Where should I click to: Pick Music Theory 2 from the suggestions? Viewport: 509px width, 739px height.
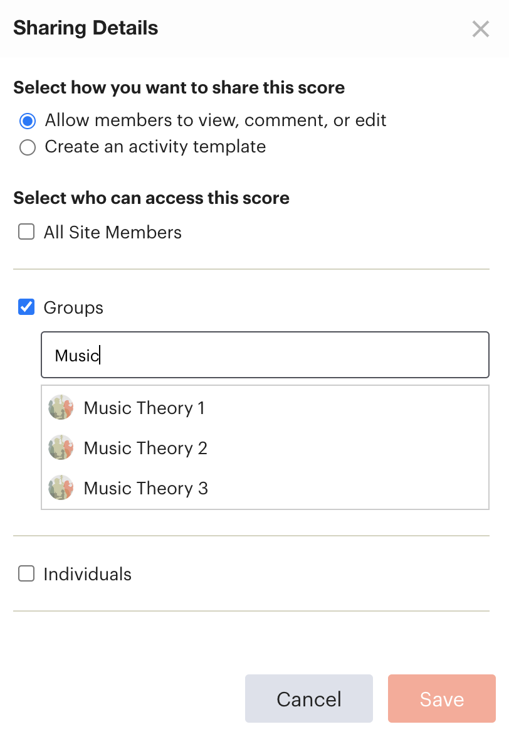coord(265,448)
